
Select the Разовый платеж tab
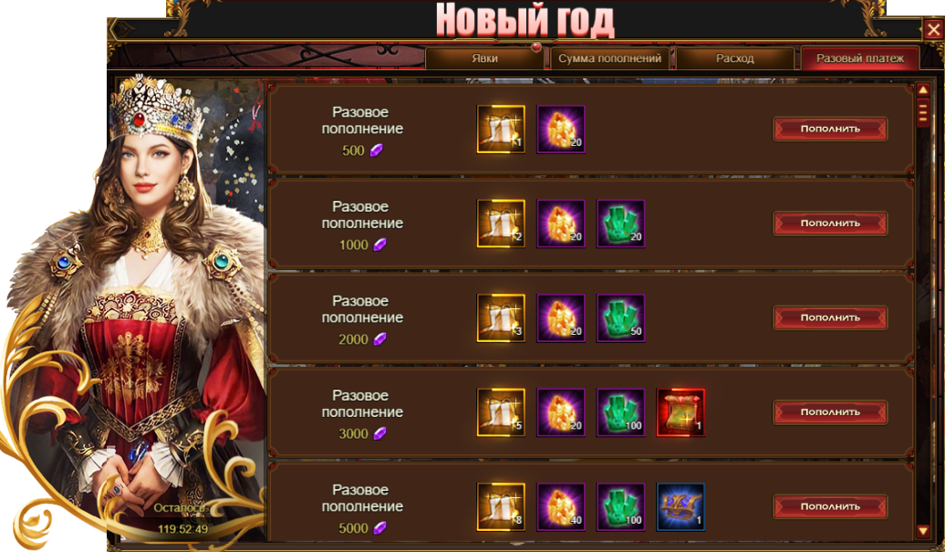coord(860,58)
